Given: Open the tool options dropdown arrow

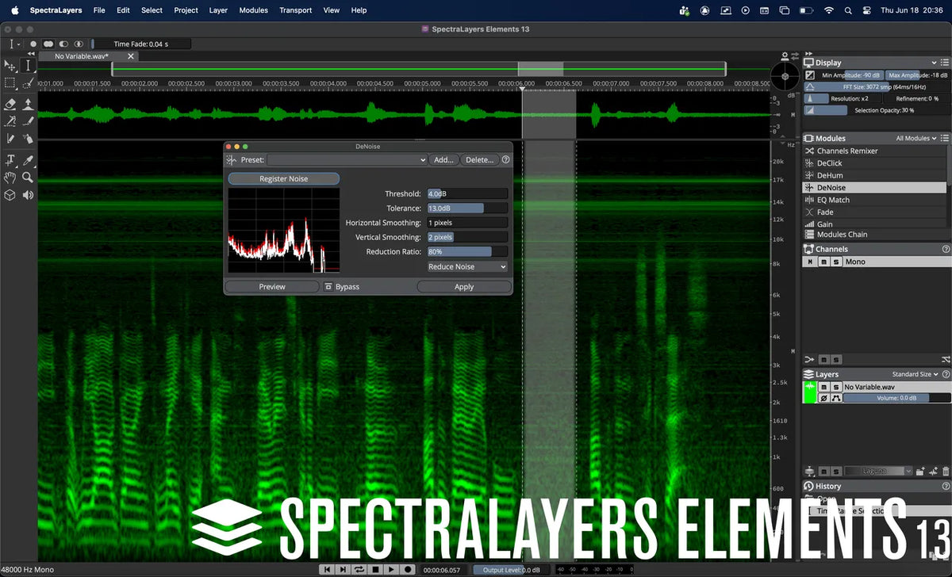Looking at the screenshot, I should coord(19,44).
